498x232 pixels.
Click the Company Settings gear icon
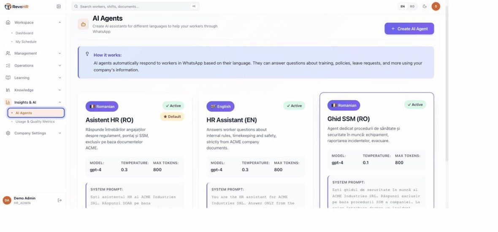coord(8,133)
